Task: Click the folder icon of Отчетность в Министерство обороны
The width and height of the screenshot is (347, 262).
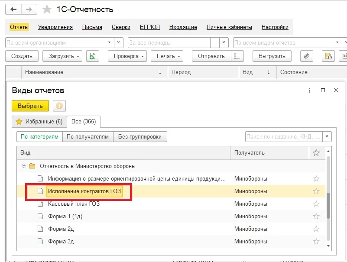Action: tap(32, 166)
